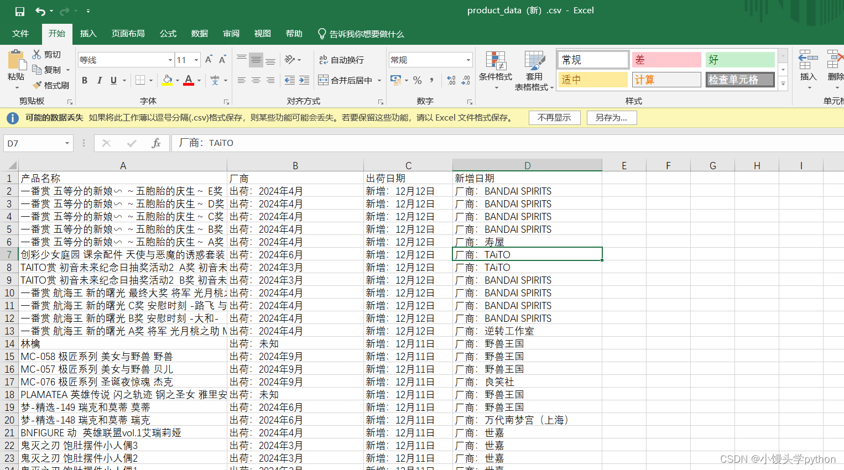This screenshot has height=470, width=844.
Task: Toggle middle vertical alignment
Action: [x=256, y=60]
